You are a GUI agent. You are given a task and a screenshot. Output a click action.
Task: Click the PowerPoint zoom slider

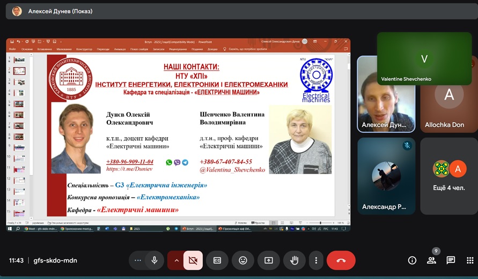320,223
